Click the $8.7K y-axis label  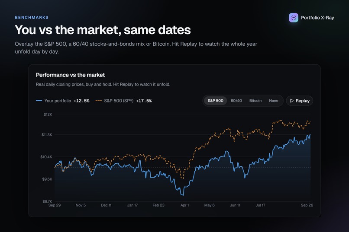[47, 201]
